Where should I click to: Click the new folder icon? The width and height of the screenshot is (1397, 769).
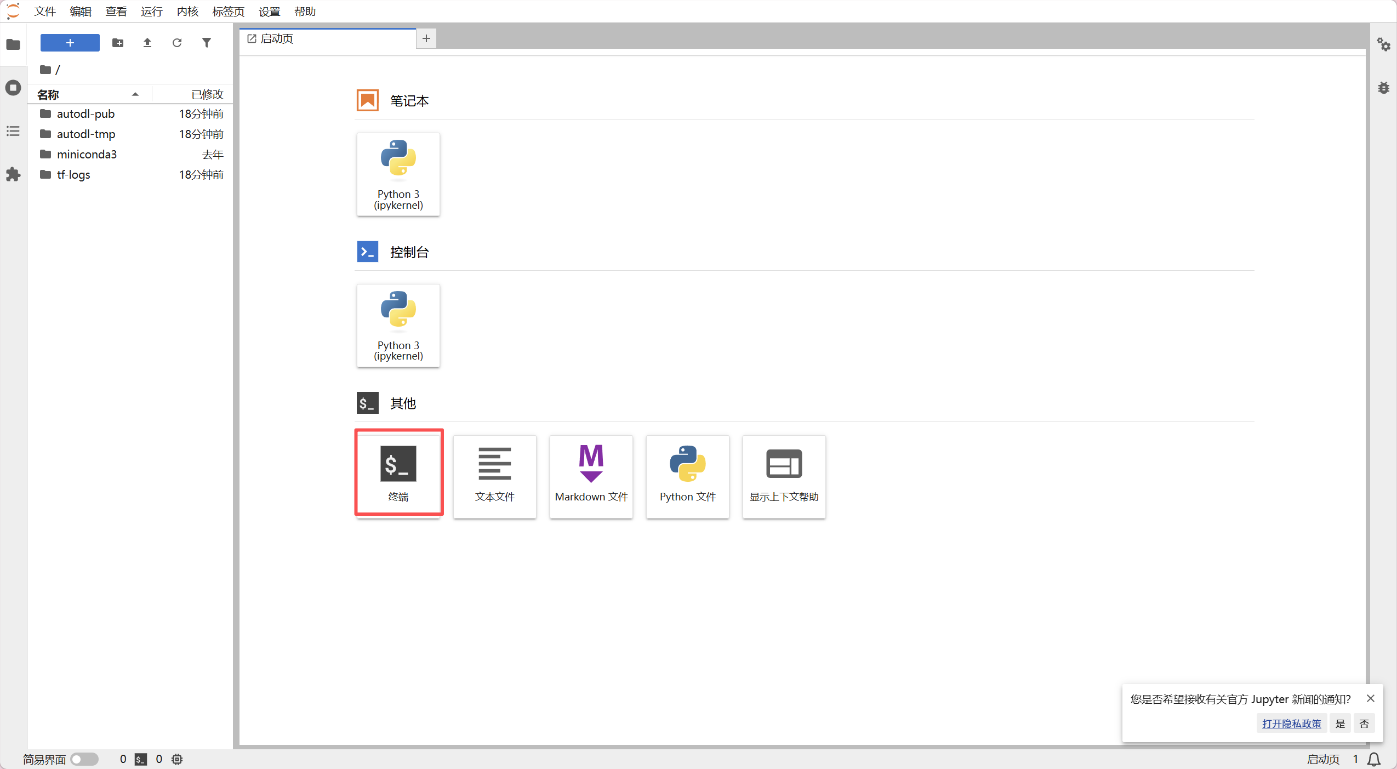pyautogui.click(x=117, y=43)
